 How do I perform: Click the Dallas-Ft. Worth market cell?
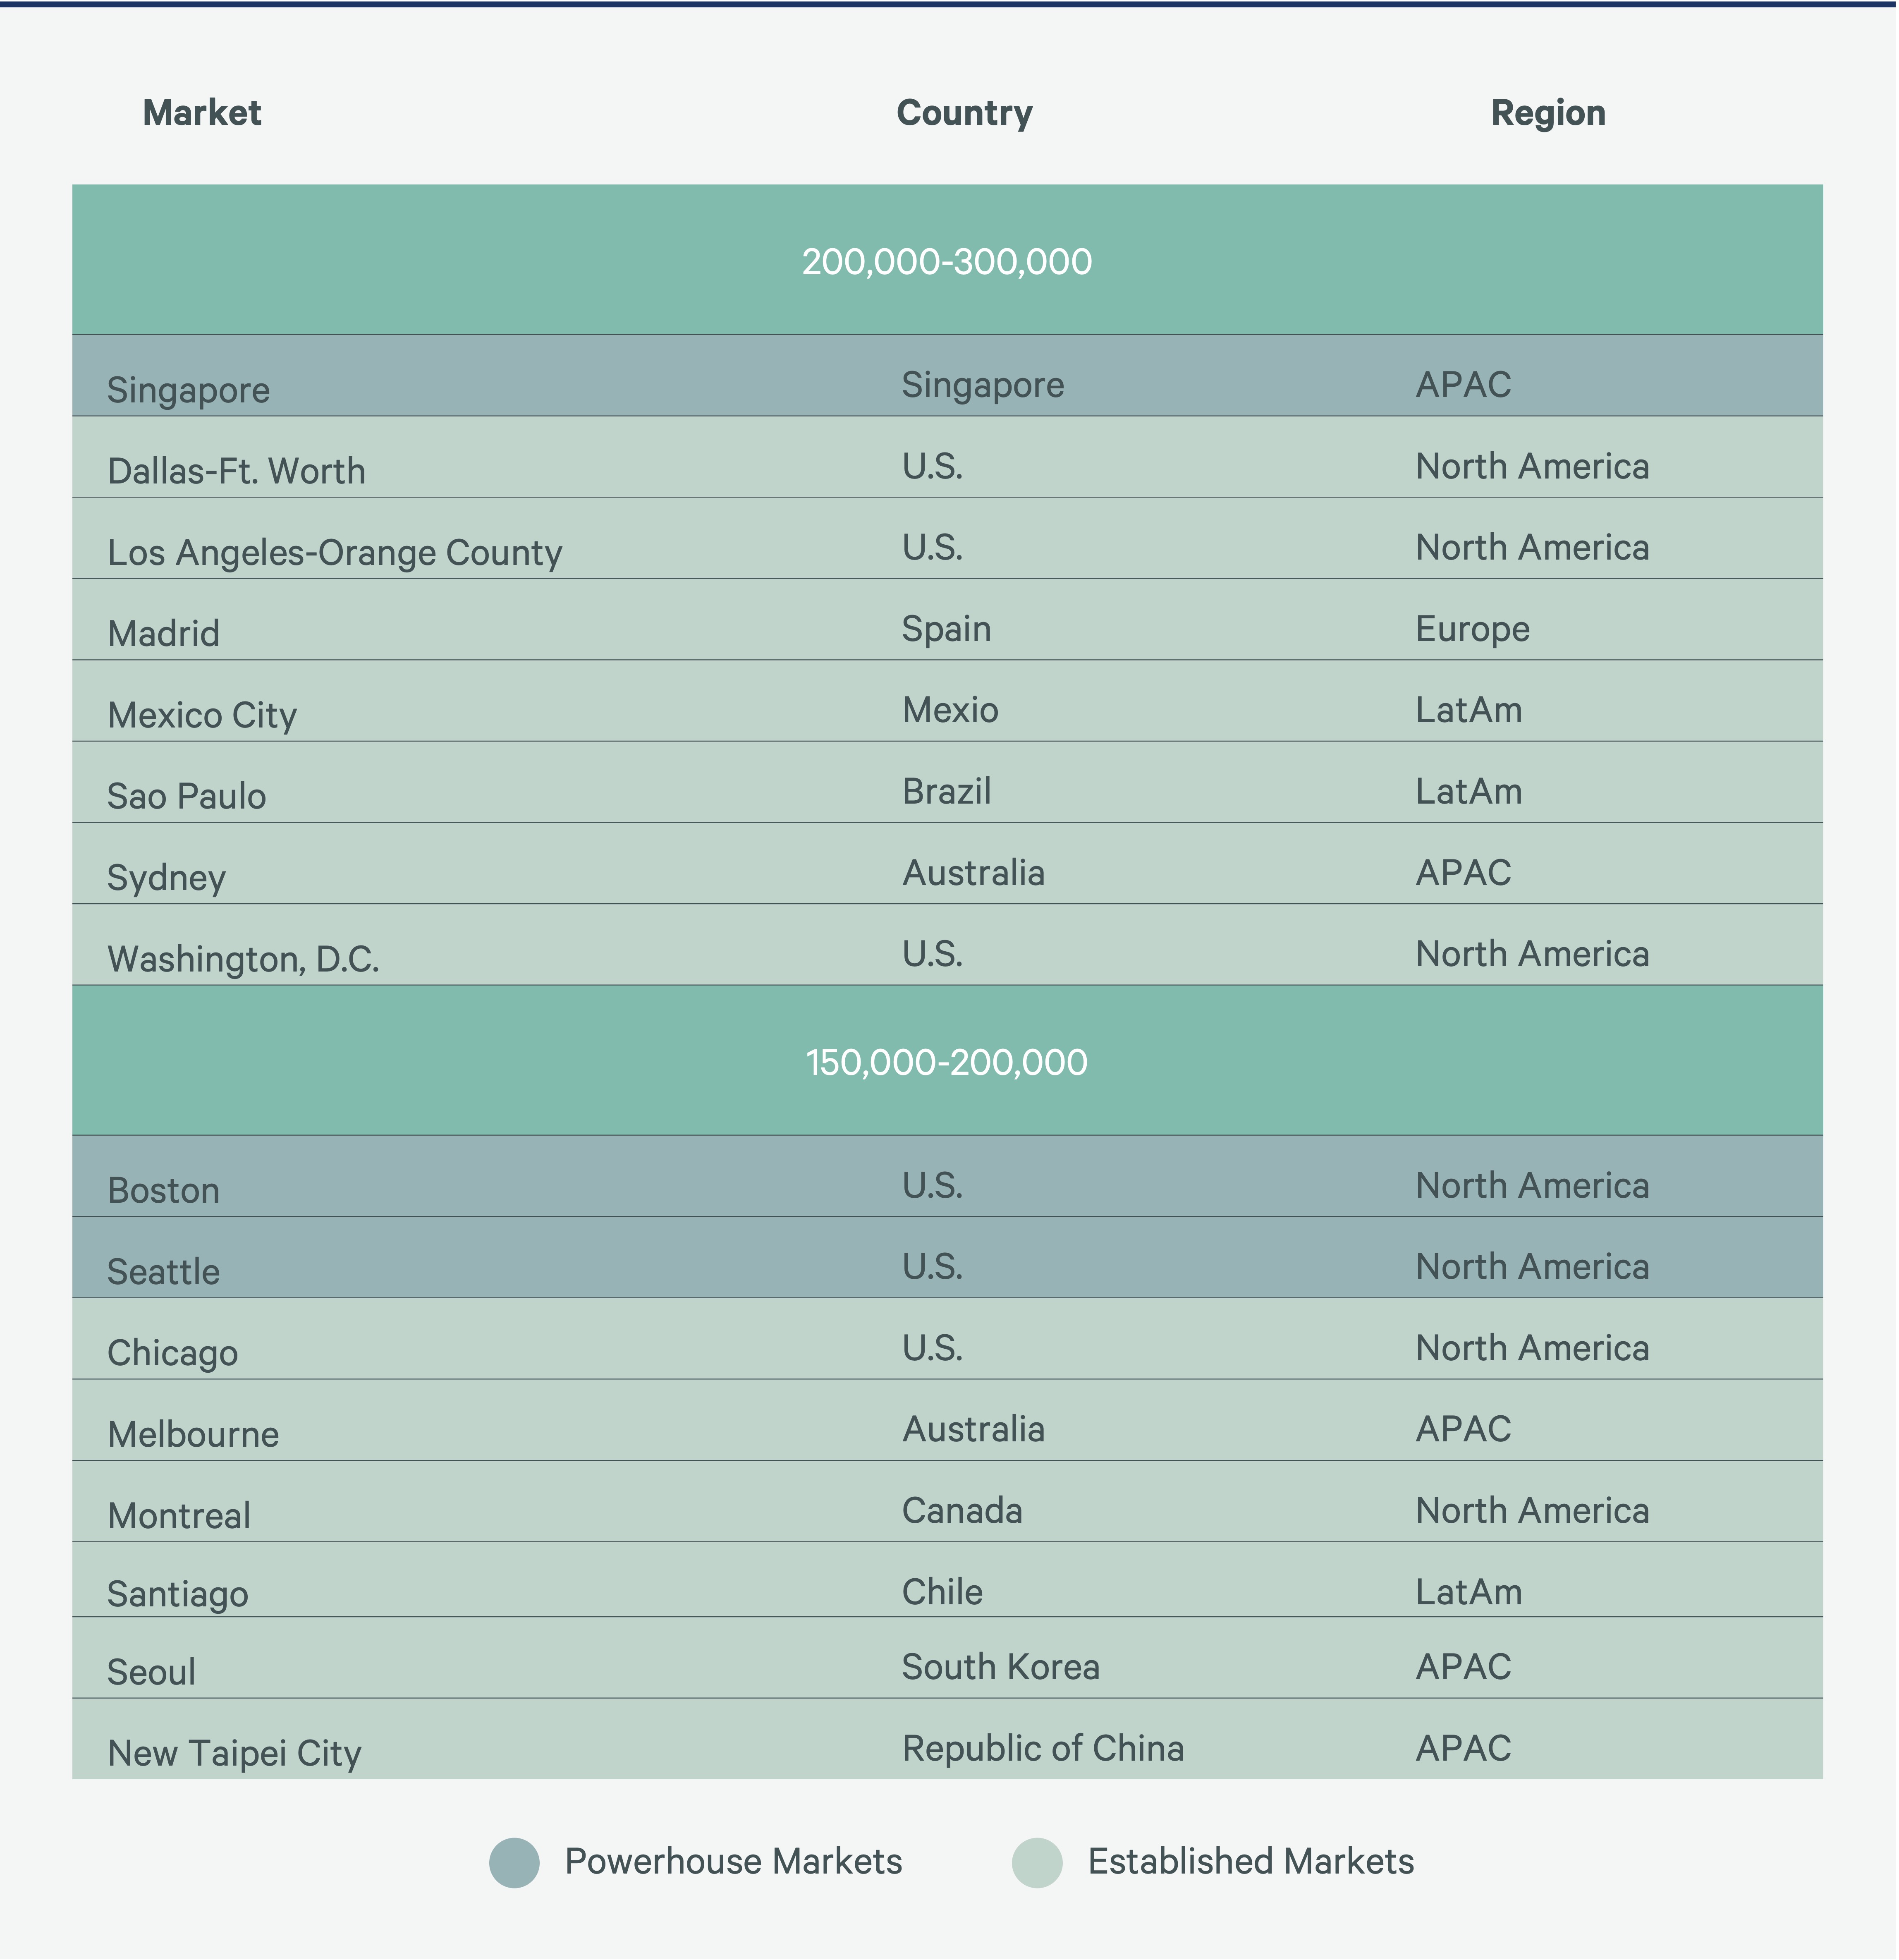click(x=237, y=471)
